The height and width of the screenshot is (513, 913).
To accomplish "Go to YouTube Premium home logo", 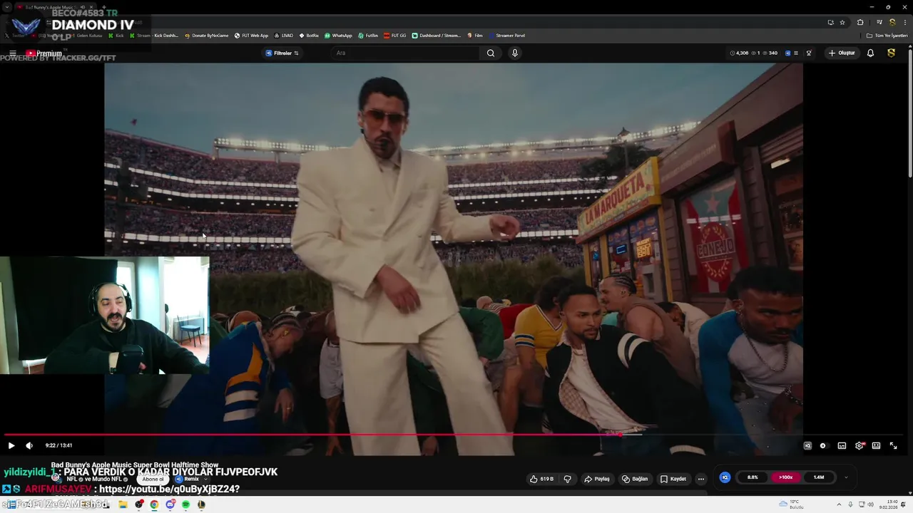I will [44, 53].
